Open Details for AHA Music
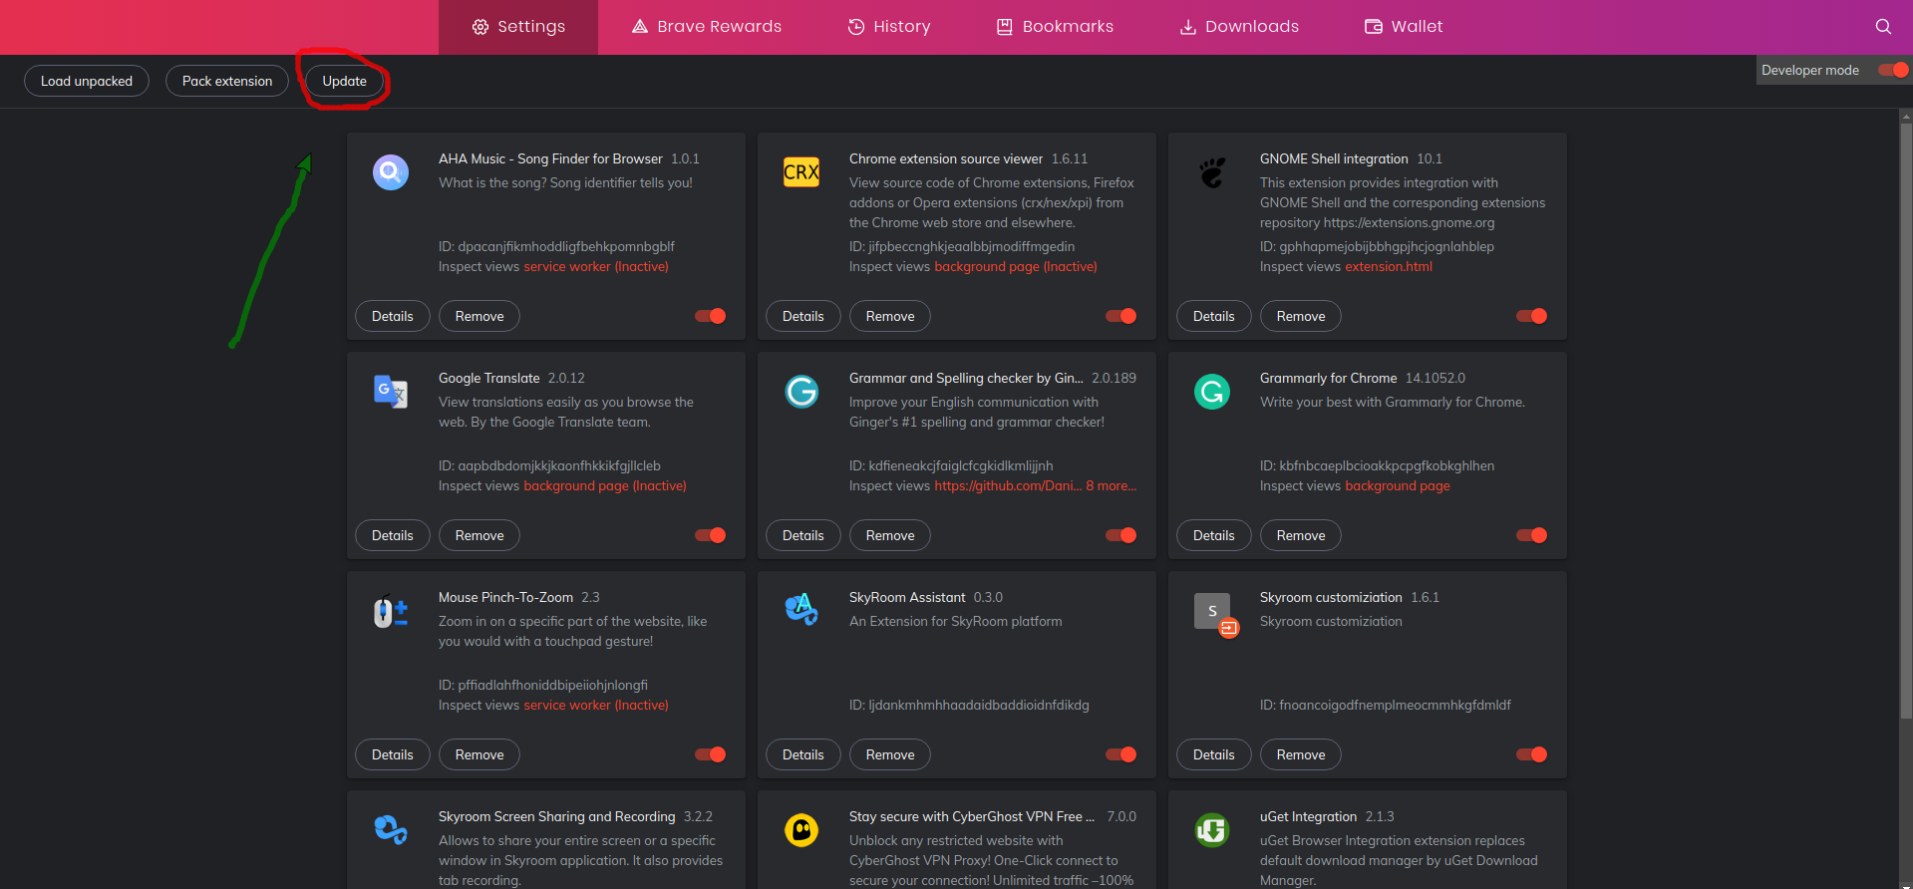 (x=393, y=316)
